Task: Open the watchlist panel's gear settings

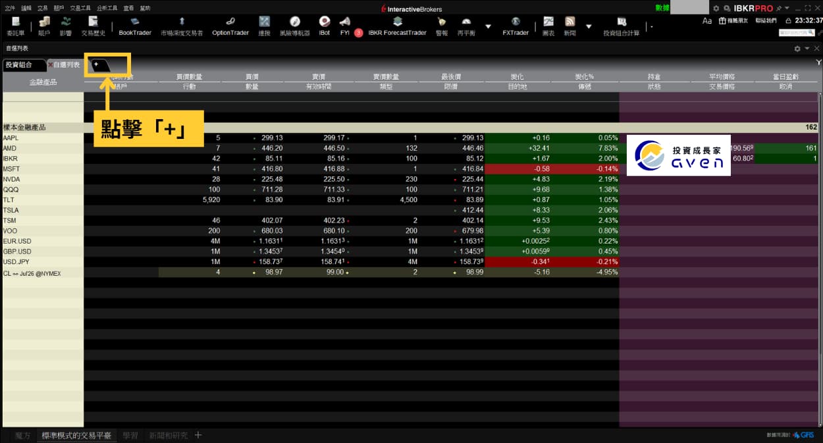Action: tap(797, 49)
